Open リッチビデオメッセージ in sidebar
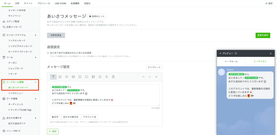The image size is (277, 135). (20, 46)
